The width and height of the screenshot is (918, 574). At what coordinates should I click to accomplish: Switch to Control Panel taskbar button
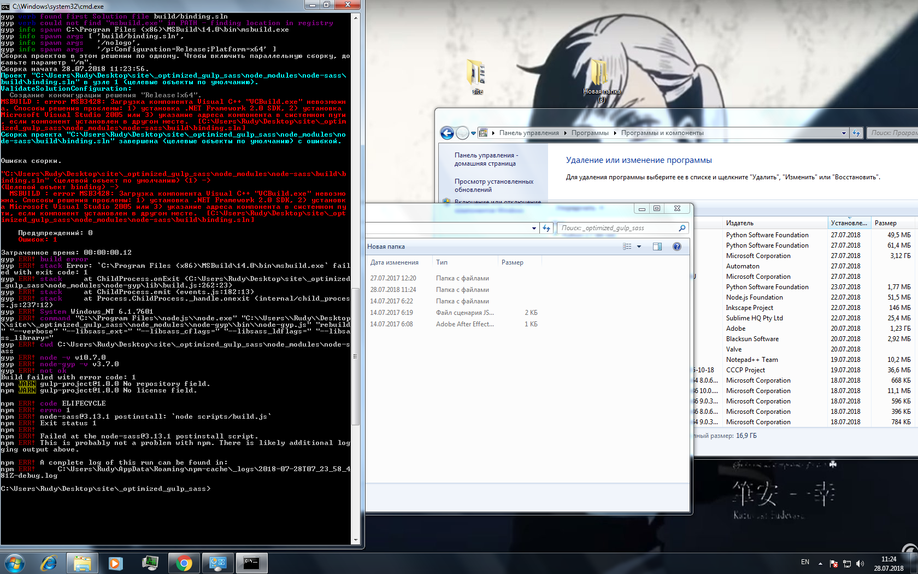[218, 563]
